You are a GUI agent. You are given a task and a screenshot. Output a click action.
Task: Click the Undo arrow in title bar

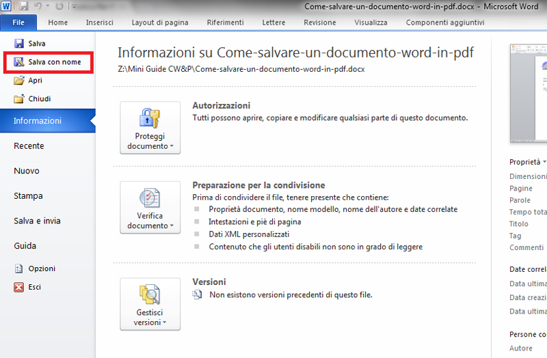pos(38,6)
